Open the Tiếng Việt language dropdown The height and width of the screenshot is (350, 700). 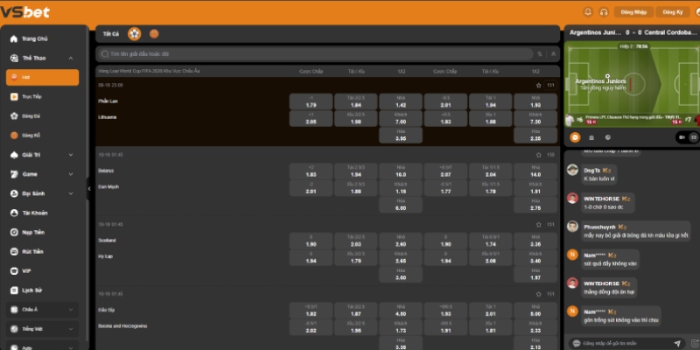(x=45, y=328)
